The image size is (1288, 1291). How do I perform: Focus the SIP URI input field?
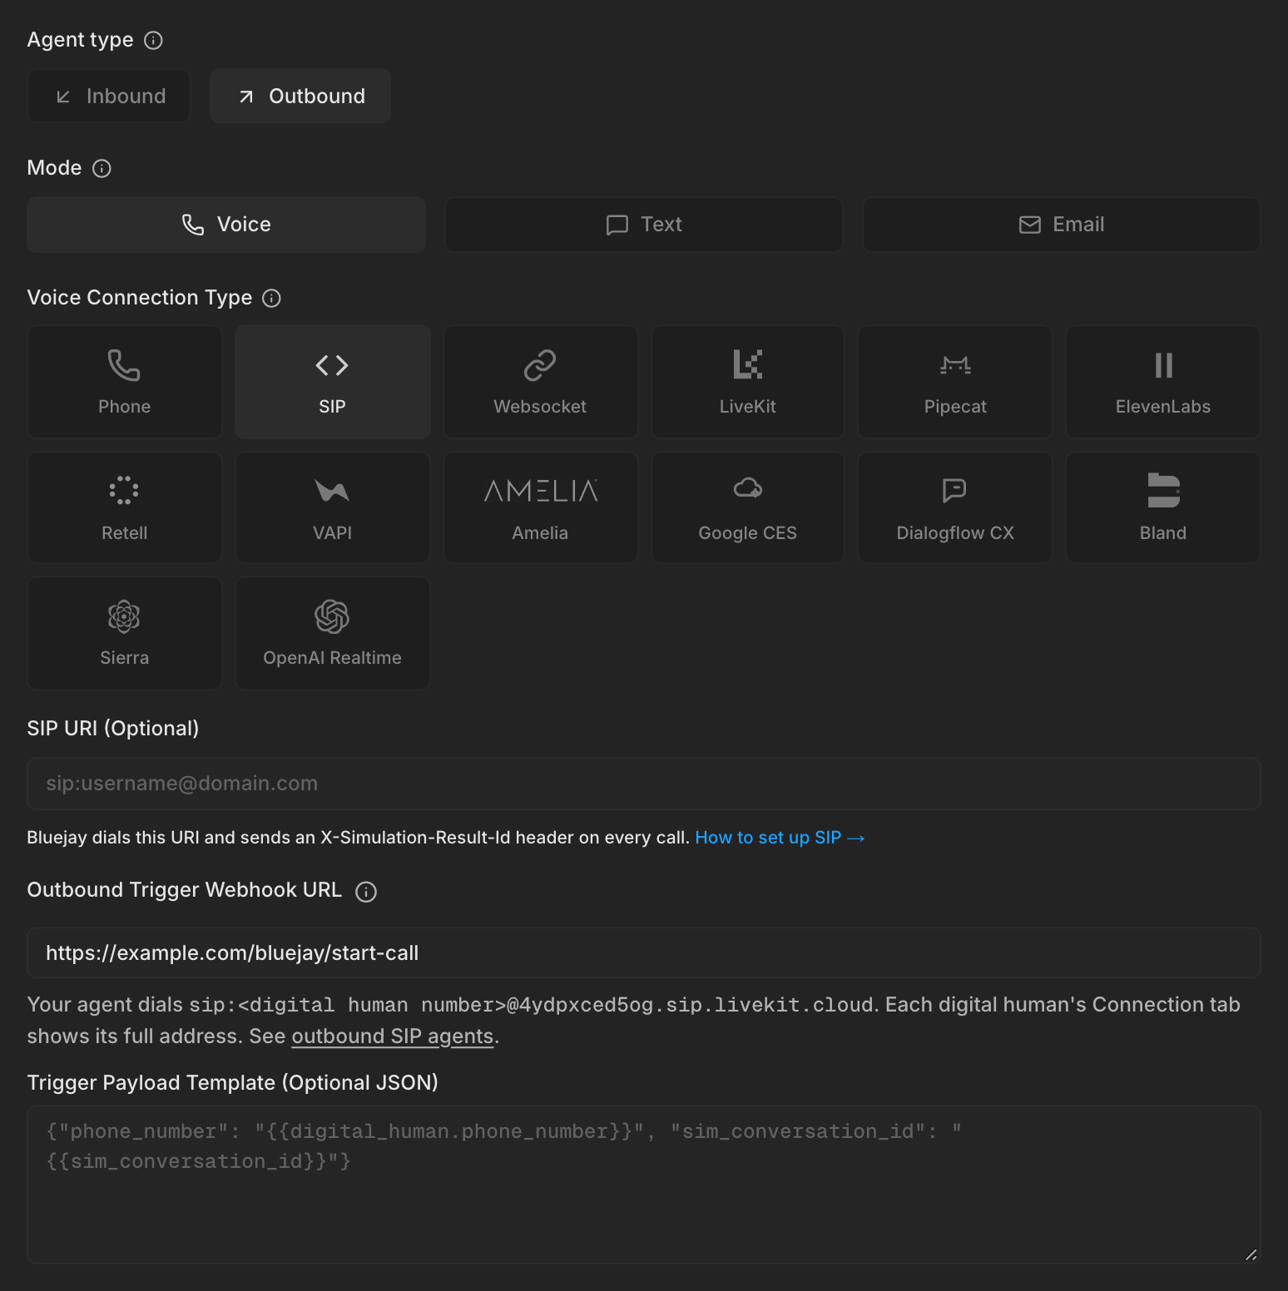click(644, 784)
